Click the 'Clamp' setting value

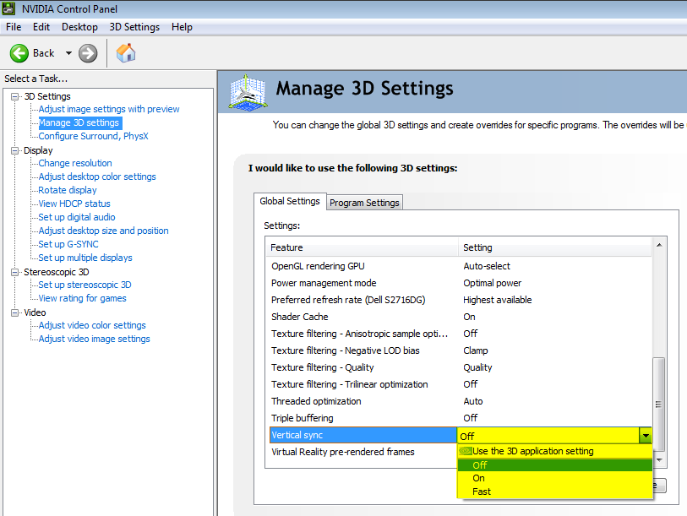[x=476, y=350]
